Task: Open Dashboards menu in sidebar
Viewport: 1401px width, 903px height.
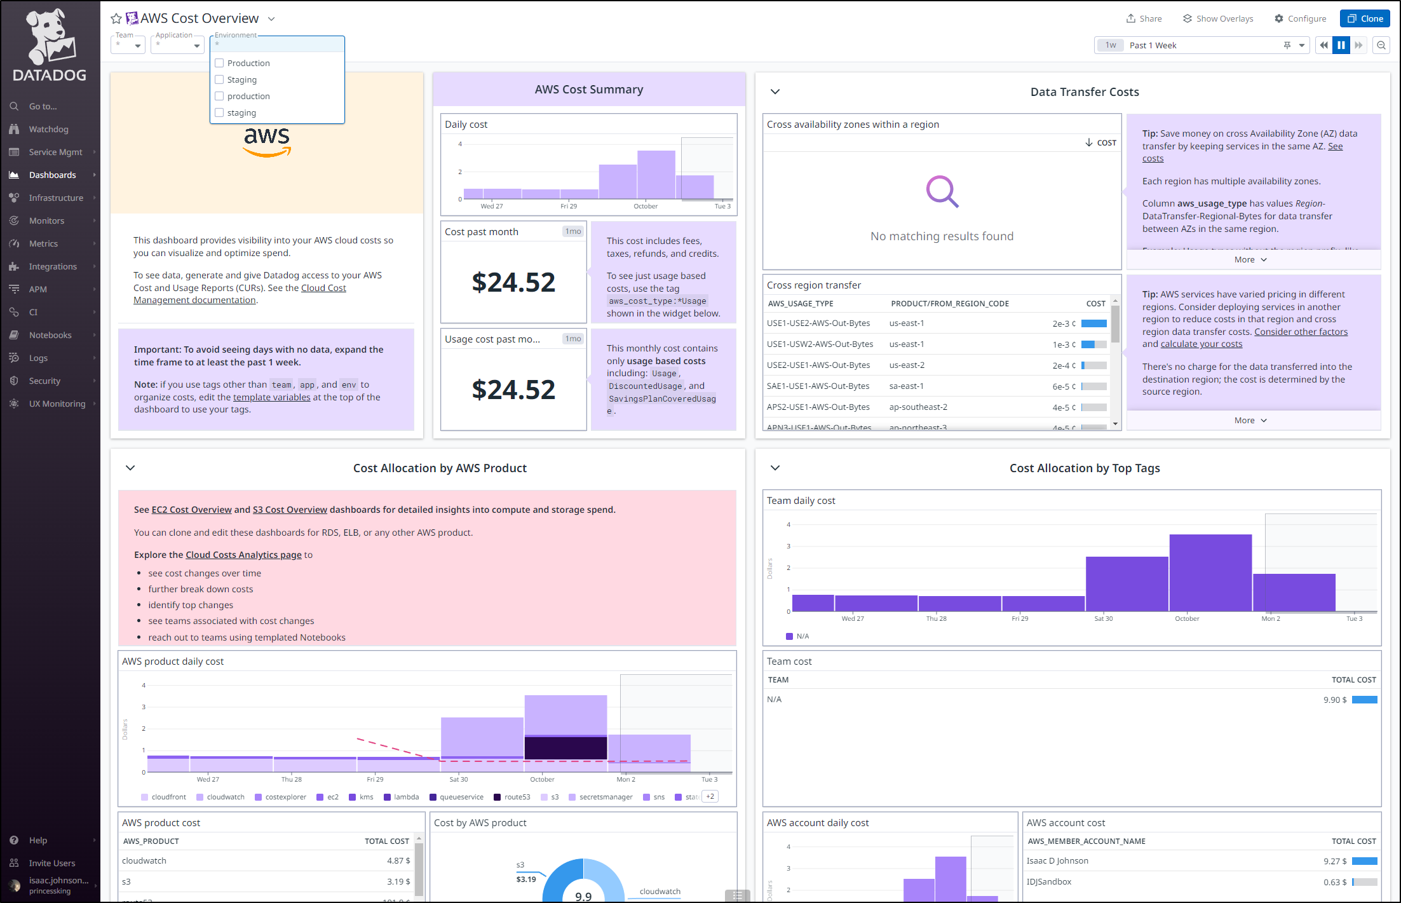Action: click(x=50, y=175)
